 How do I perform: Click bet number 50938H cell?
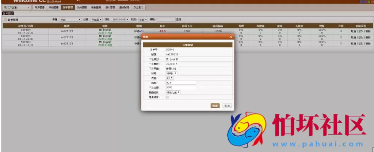(26, 42)
